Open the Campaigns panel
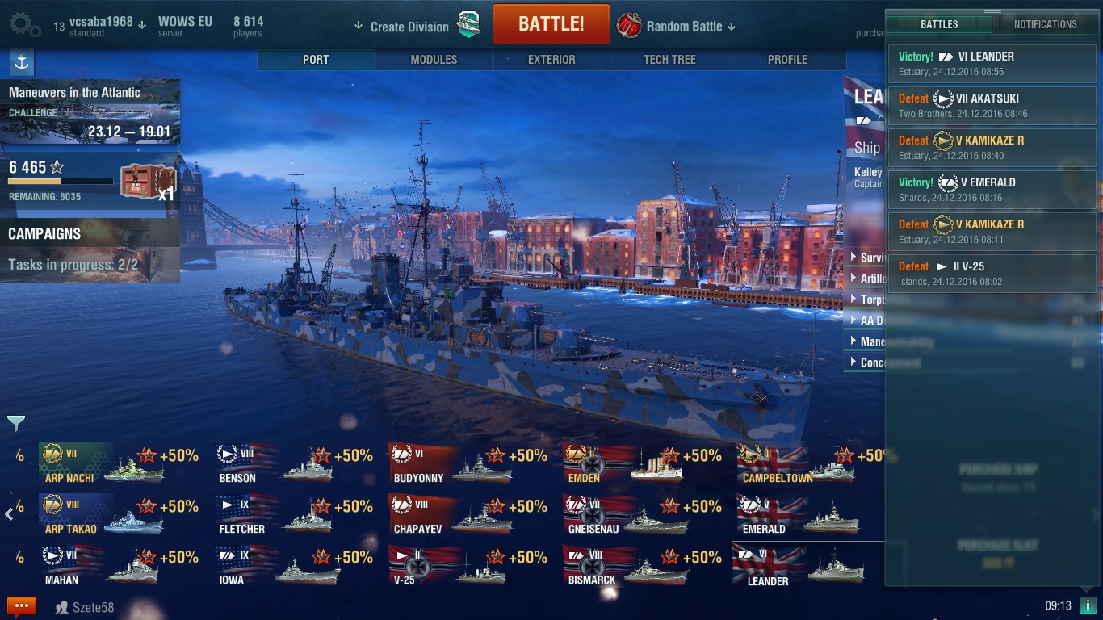Screen dimensions: 1103x620 (90, 249)
